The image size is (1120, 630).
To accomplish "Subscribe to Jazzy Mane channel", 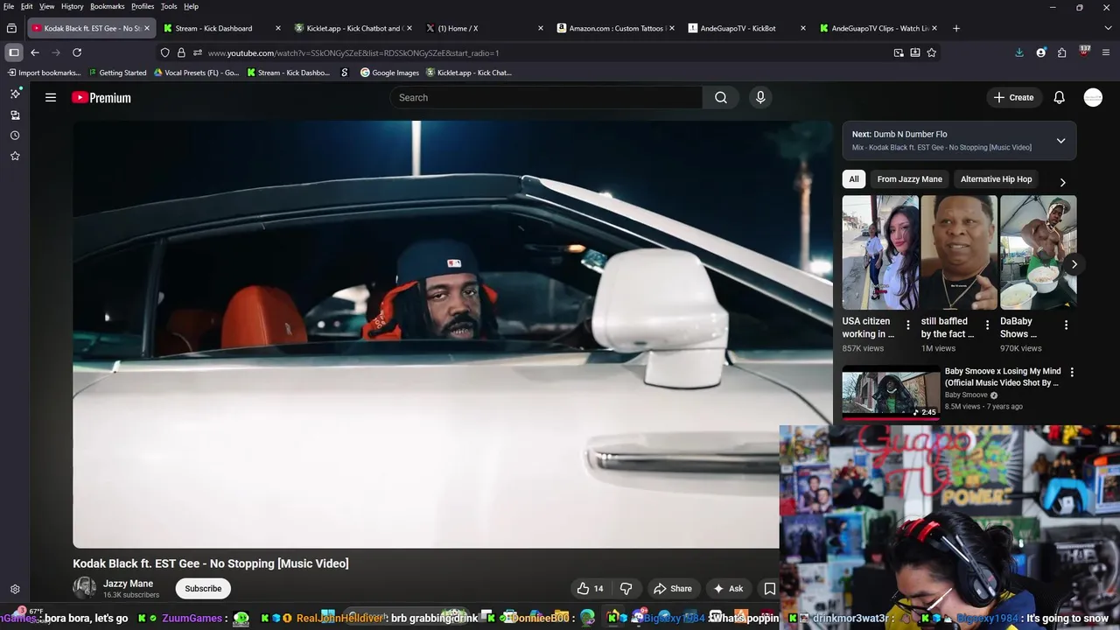I will point(203,589).
